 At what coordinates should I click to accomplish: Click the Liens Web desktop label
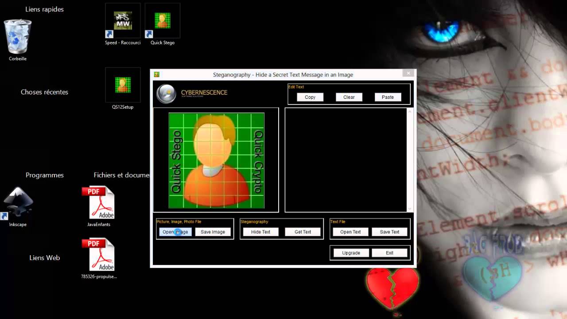pos(45,257)
